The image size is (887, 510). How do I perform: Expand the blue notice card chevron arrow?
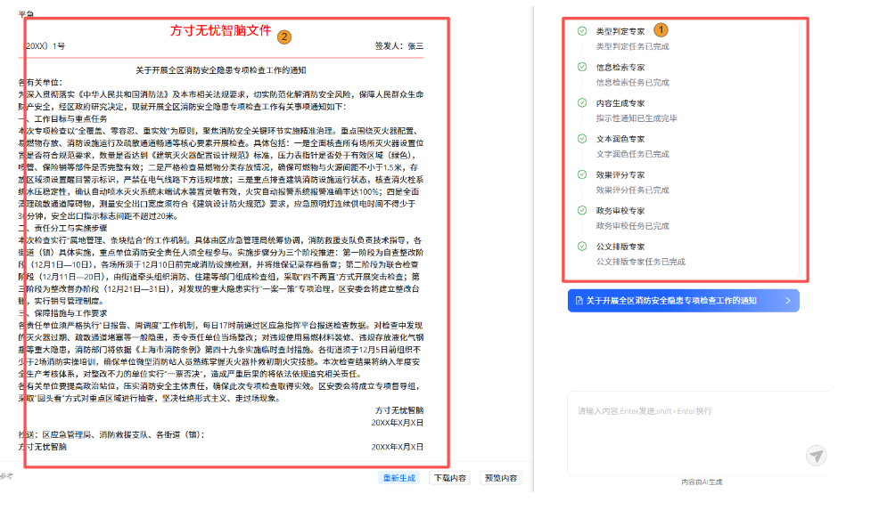(x=787, y=301)
